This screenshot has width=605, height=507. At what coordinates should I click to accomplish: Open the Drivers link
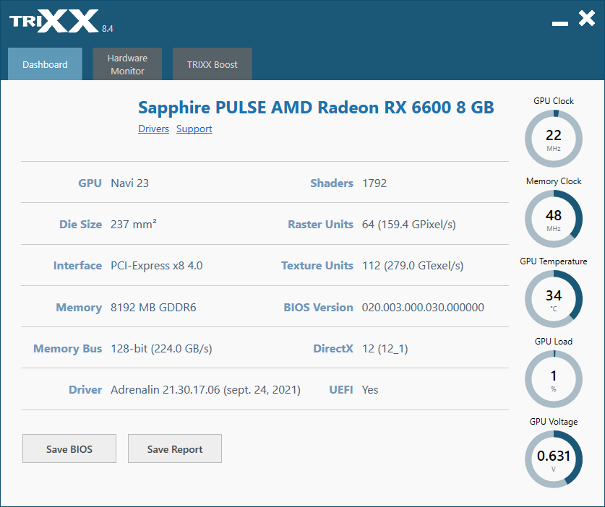(153, 129)
